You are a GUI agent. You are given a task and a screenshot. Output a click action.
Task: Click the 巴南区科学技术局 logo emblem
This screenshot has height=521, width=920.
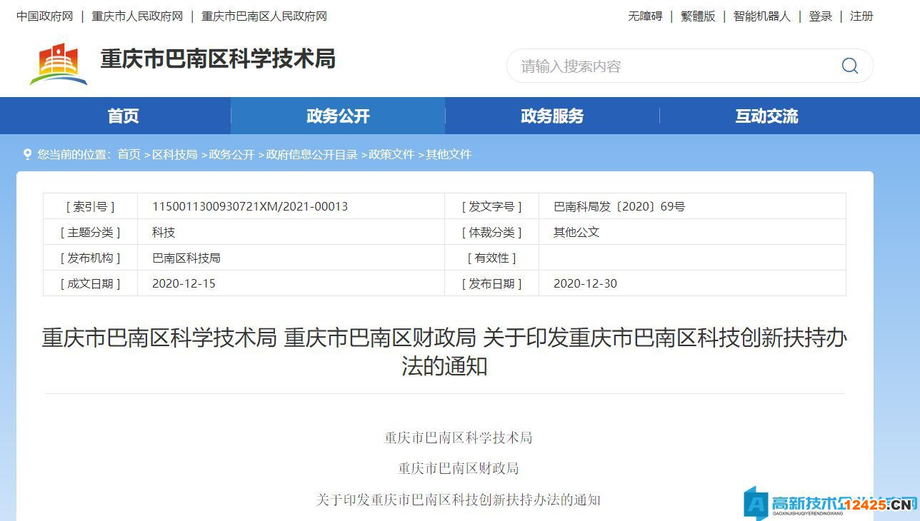[x=59, y=63]
